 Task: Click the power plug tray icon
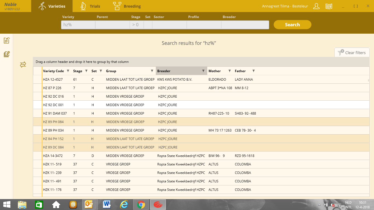(326, 205)
